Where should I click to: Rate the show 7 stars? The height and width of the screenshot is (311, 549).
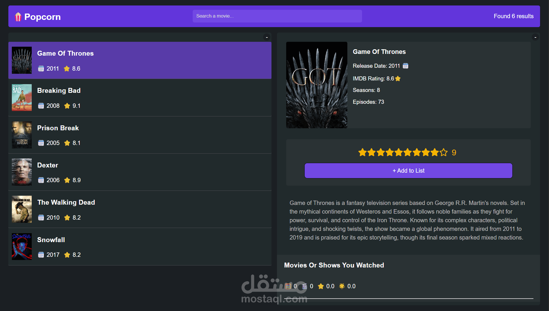(417, 152)
